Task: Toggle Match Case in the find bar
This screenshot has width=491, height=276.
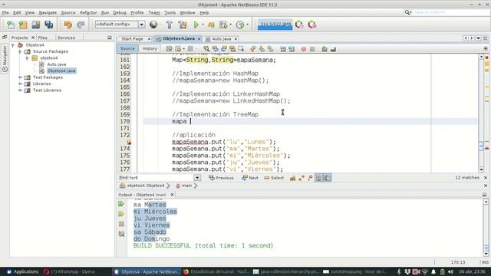Action: click(x=292, y=178)
